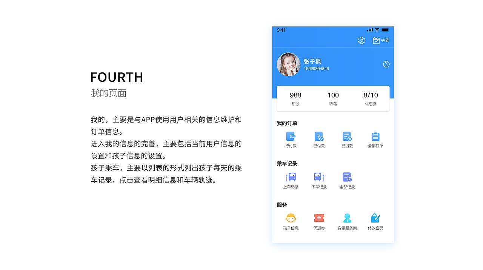Open 已退款 refunded orders
This screenshot has height=270, width=483.
coord(347,137)
